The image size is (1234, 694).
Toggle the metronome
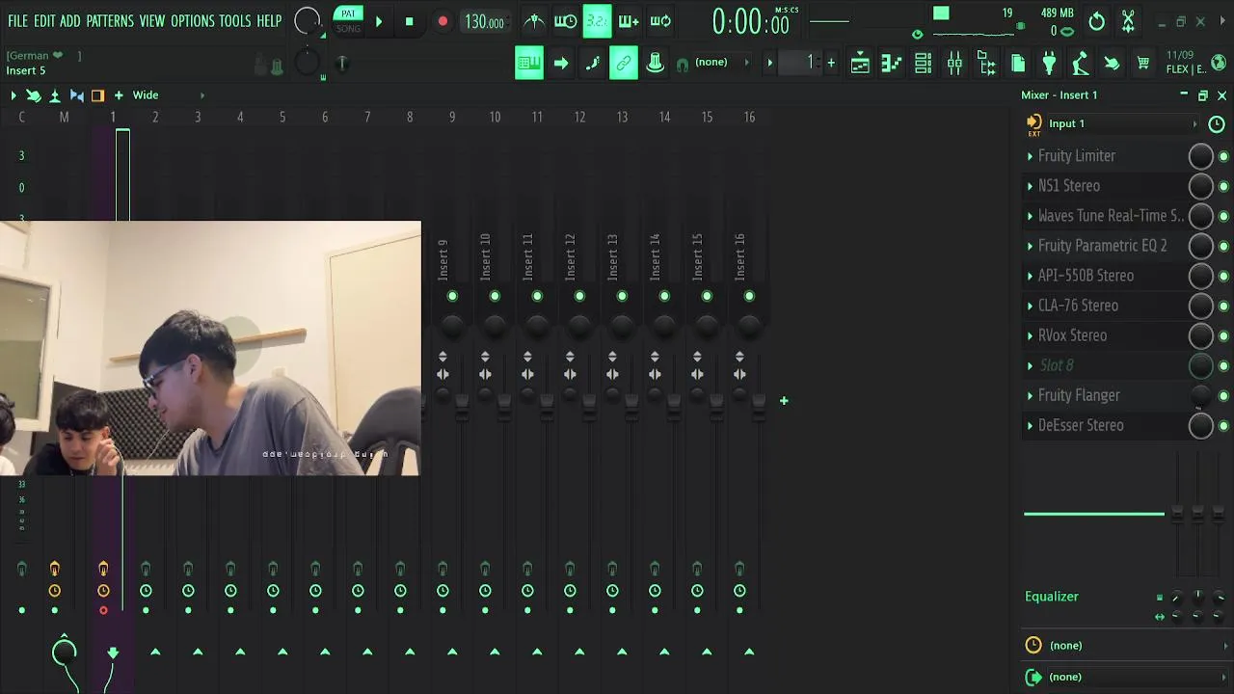(534, 21)
